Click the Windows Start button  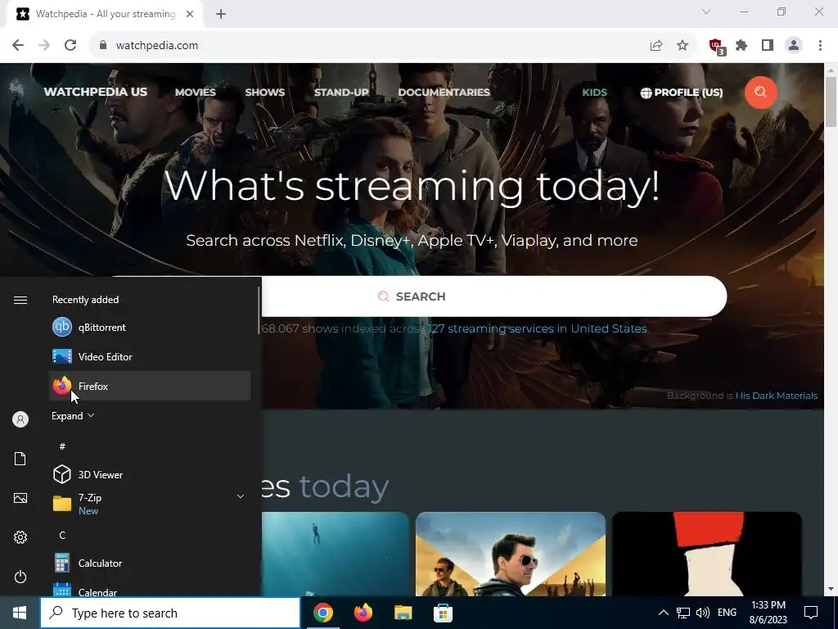(x=20, y=613)
